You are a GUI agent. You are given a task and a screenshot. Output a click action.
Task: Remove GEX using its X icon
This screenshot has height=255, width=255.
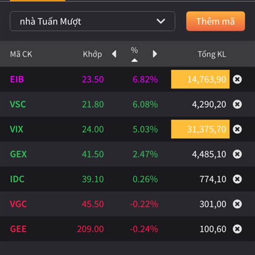[x=237, y=154]
